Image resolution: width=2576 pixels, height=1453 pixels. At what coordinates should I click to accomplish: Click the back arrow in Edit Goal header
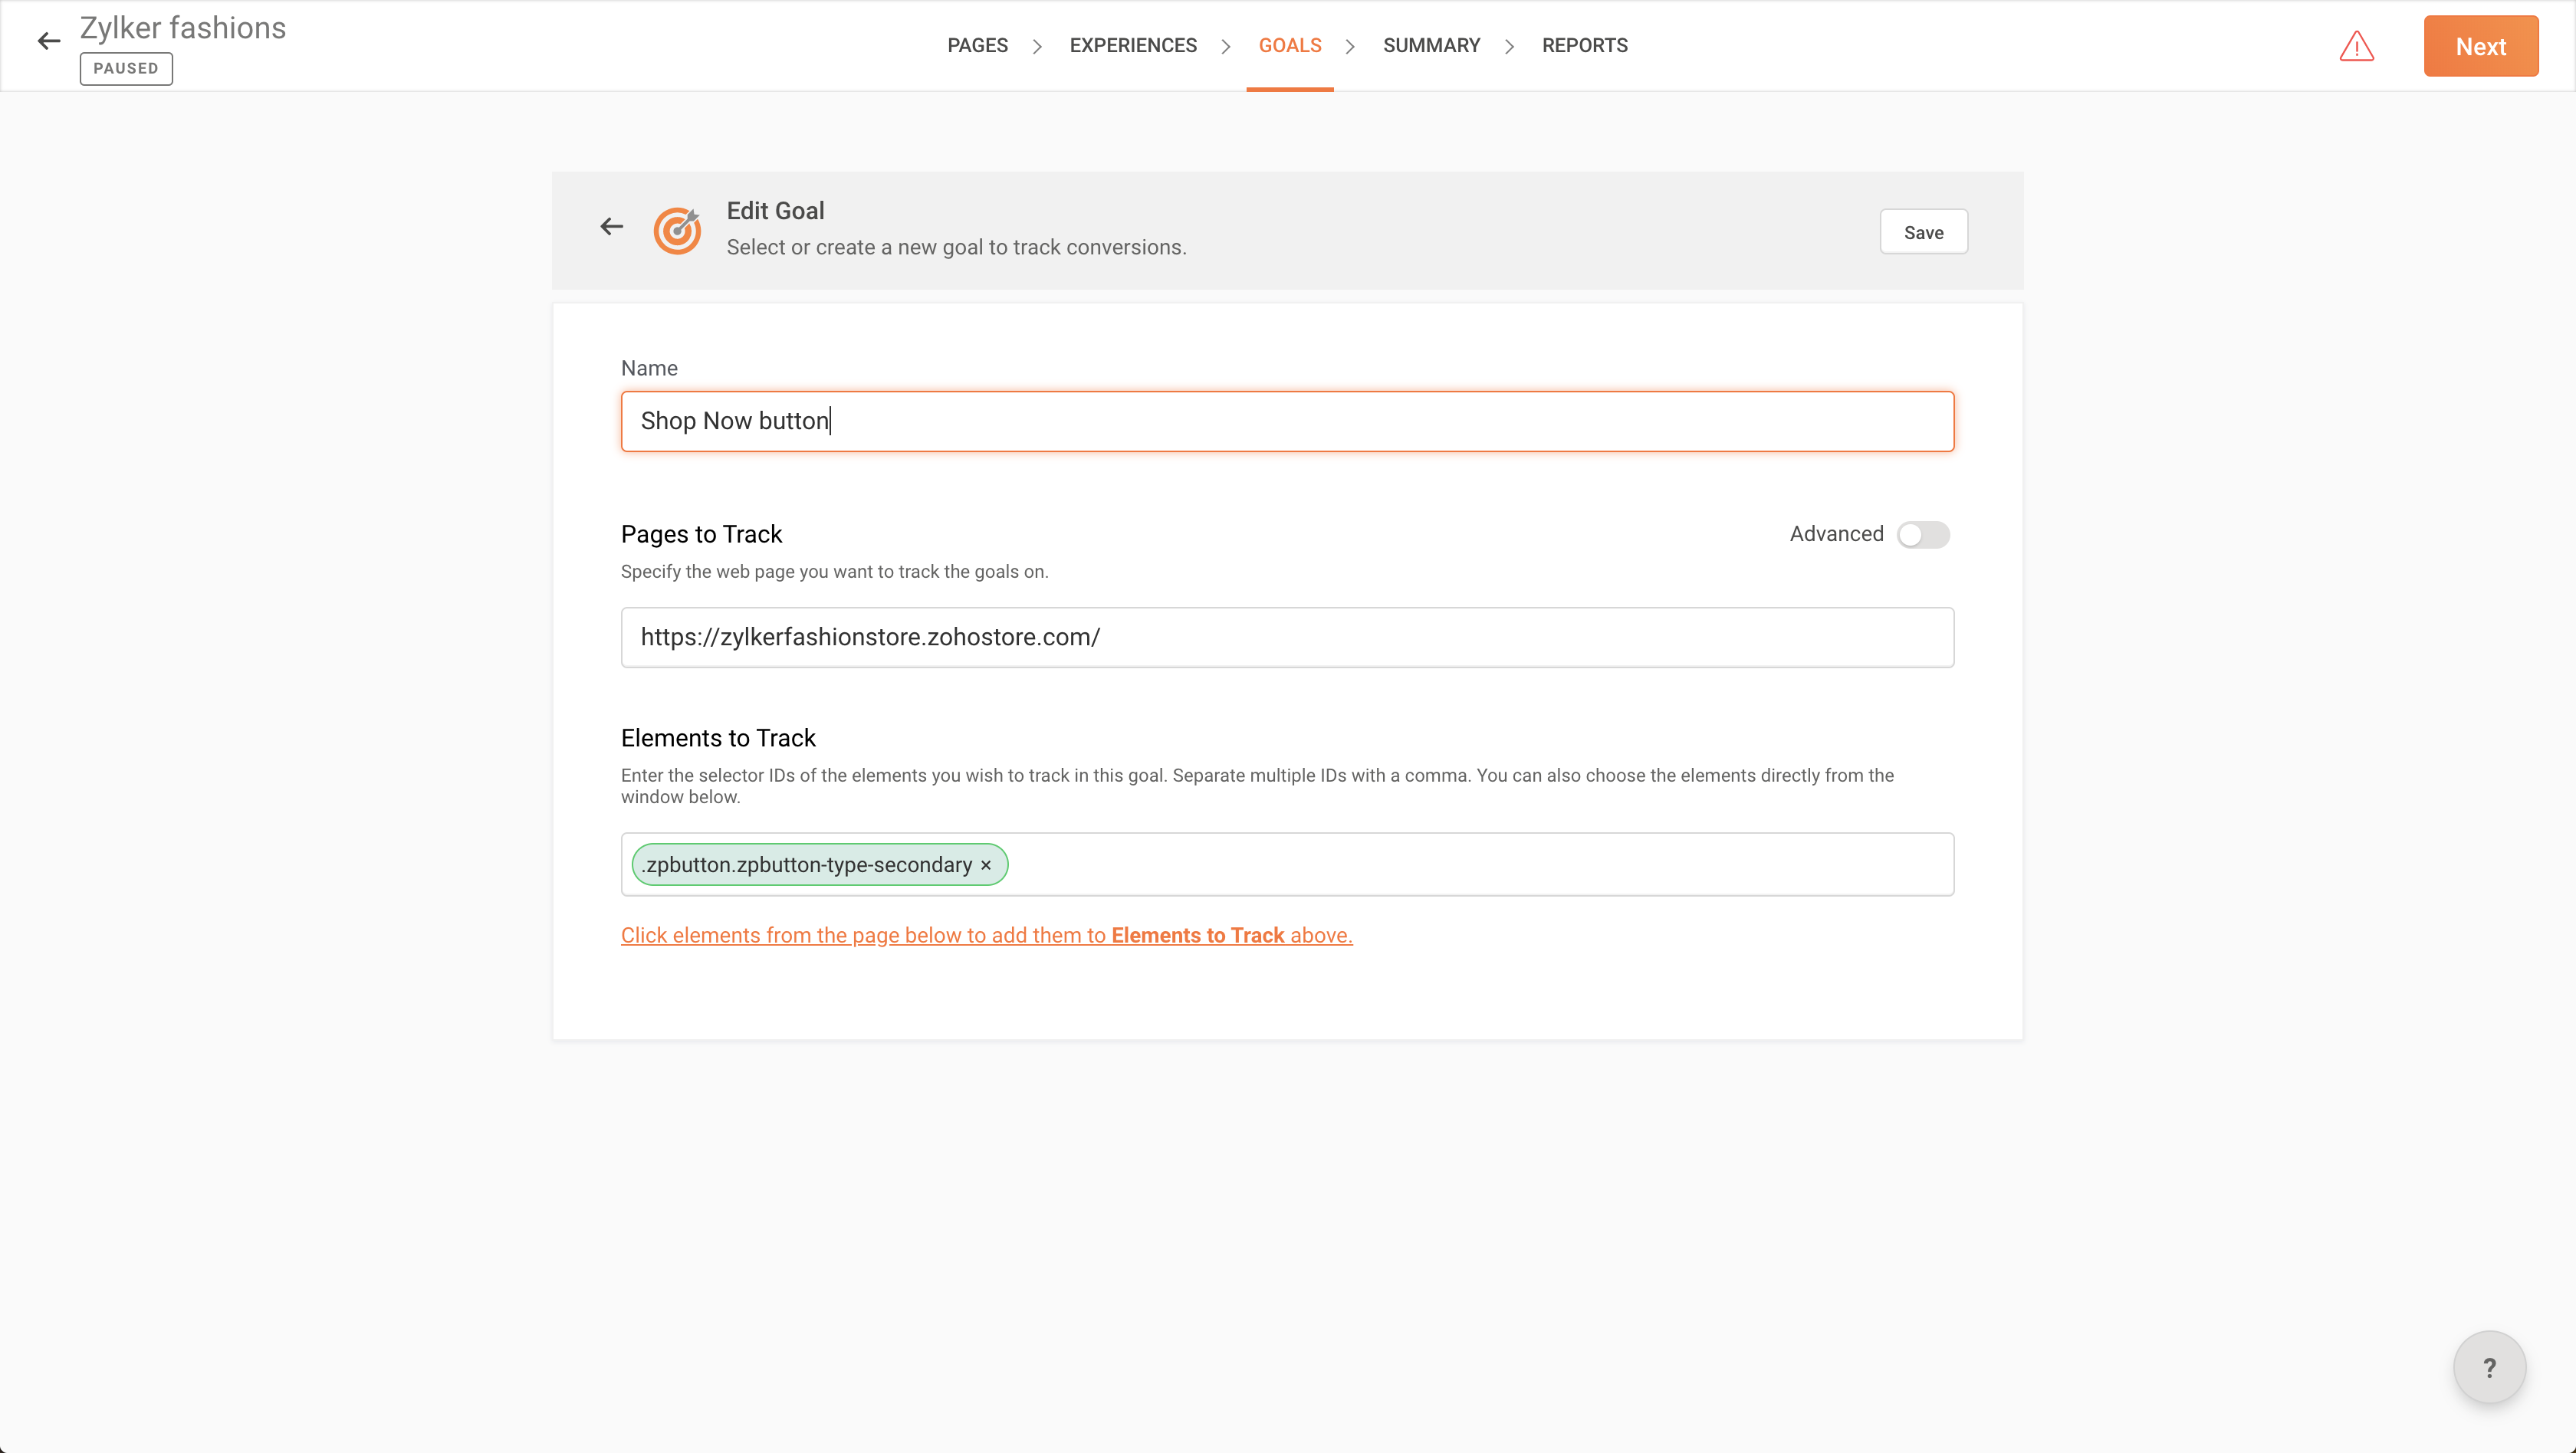tap(611, 227)
